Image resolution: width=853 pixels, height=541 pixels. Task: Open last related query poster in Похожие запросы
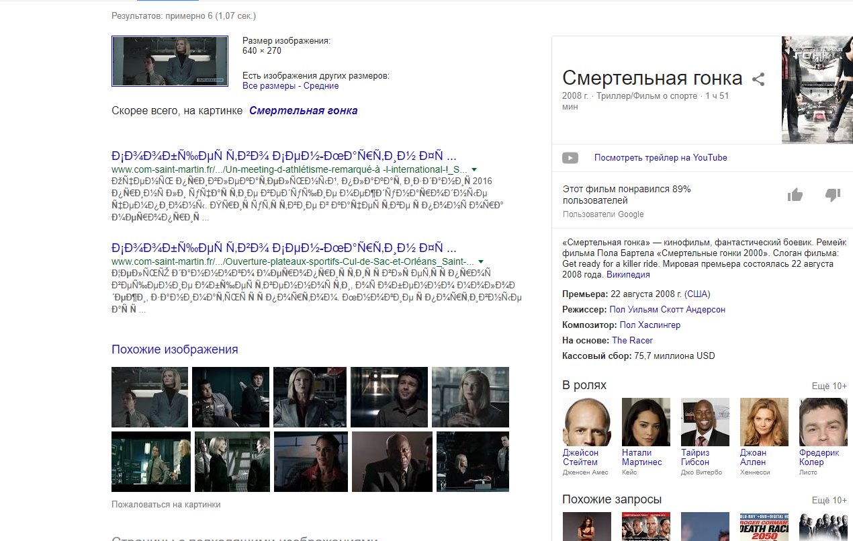[x=823, y=526]
